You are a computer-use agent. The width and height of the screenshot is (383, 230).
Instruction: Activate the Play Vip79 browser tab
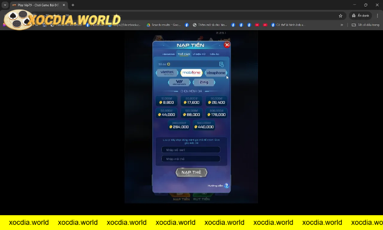point(38,5)
